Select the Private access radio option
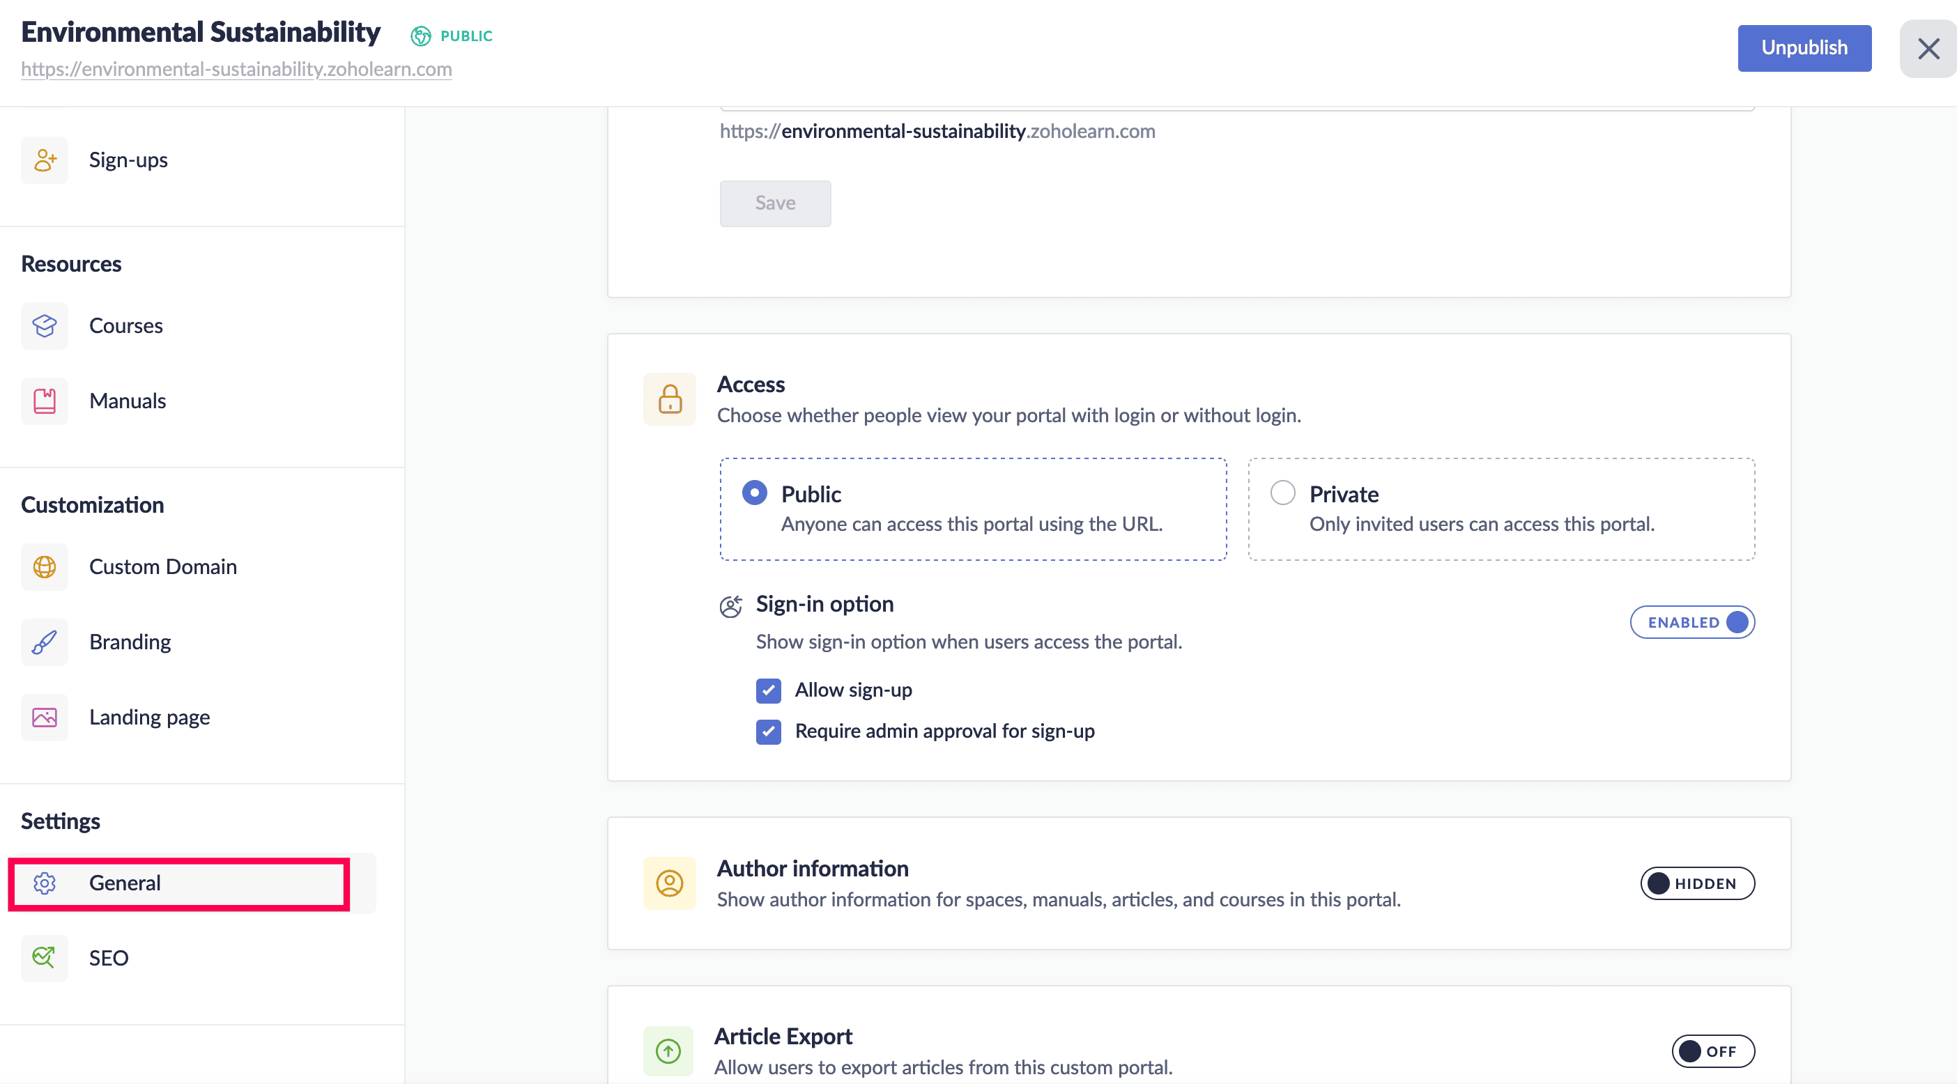 [1282, 493]
